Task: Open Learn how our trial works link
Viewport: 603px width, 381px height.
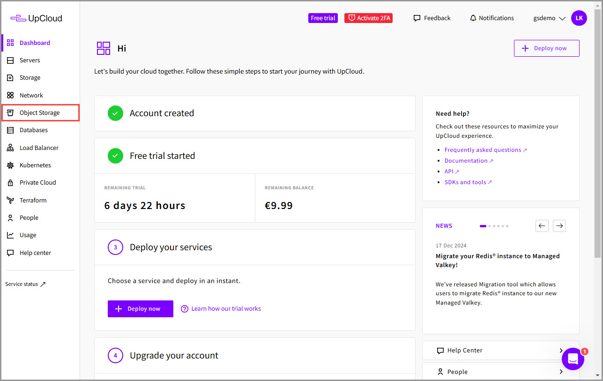Action: coord(226,309)
